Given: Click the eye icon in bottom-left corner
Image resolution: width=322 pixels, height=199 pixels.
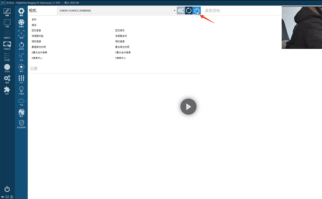Looking at the screenshot, I should pos(3,196).
